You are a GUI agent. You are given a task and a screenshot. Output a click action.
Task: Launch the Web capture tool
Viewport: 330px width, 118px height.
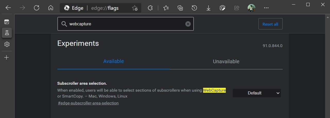[223, 8]
